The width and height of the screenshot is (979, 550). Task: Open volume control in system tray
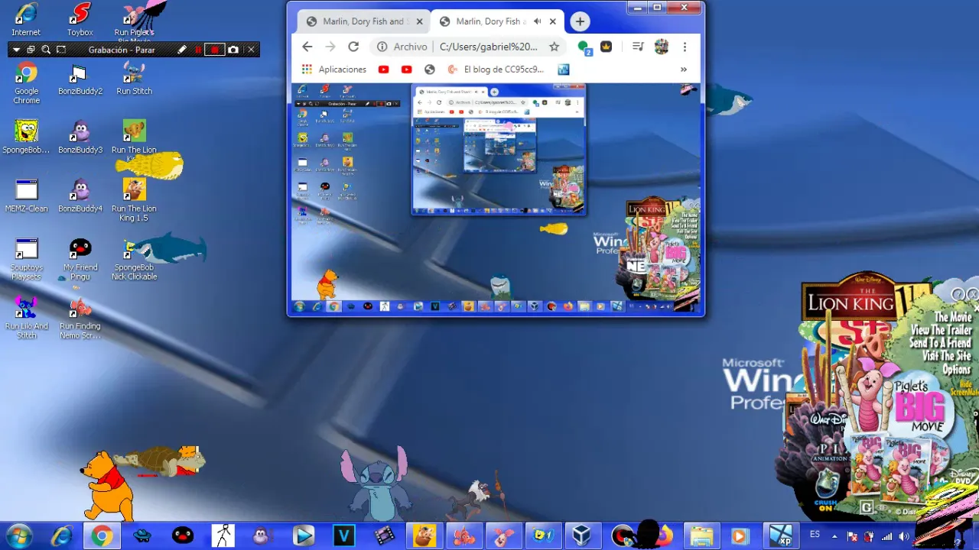click(x=904, y=536)
